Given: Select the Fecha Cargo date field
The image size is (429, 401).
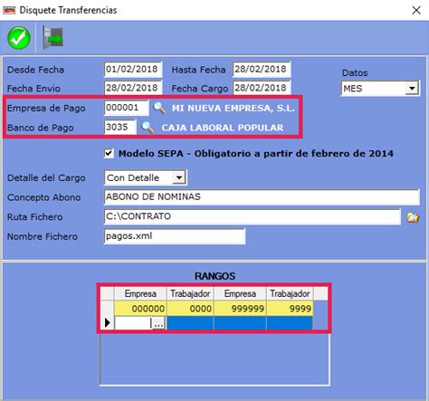Looking at the screenshot, I should [x=262, y=88].
